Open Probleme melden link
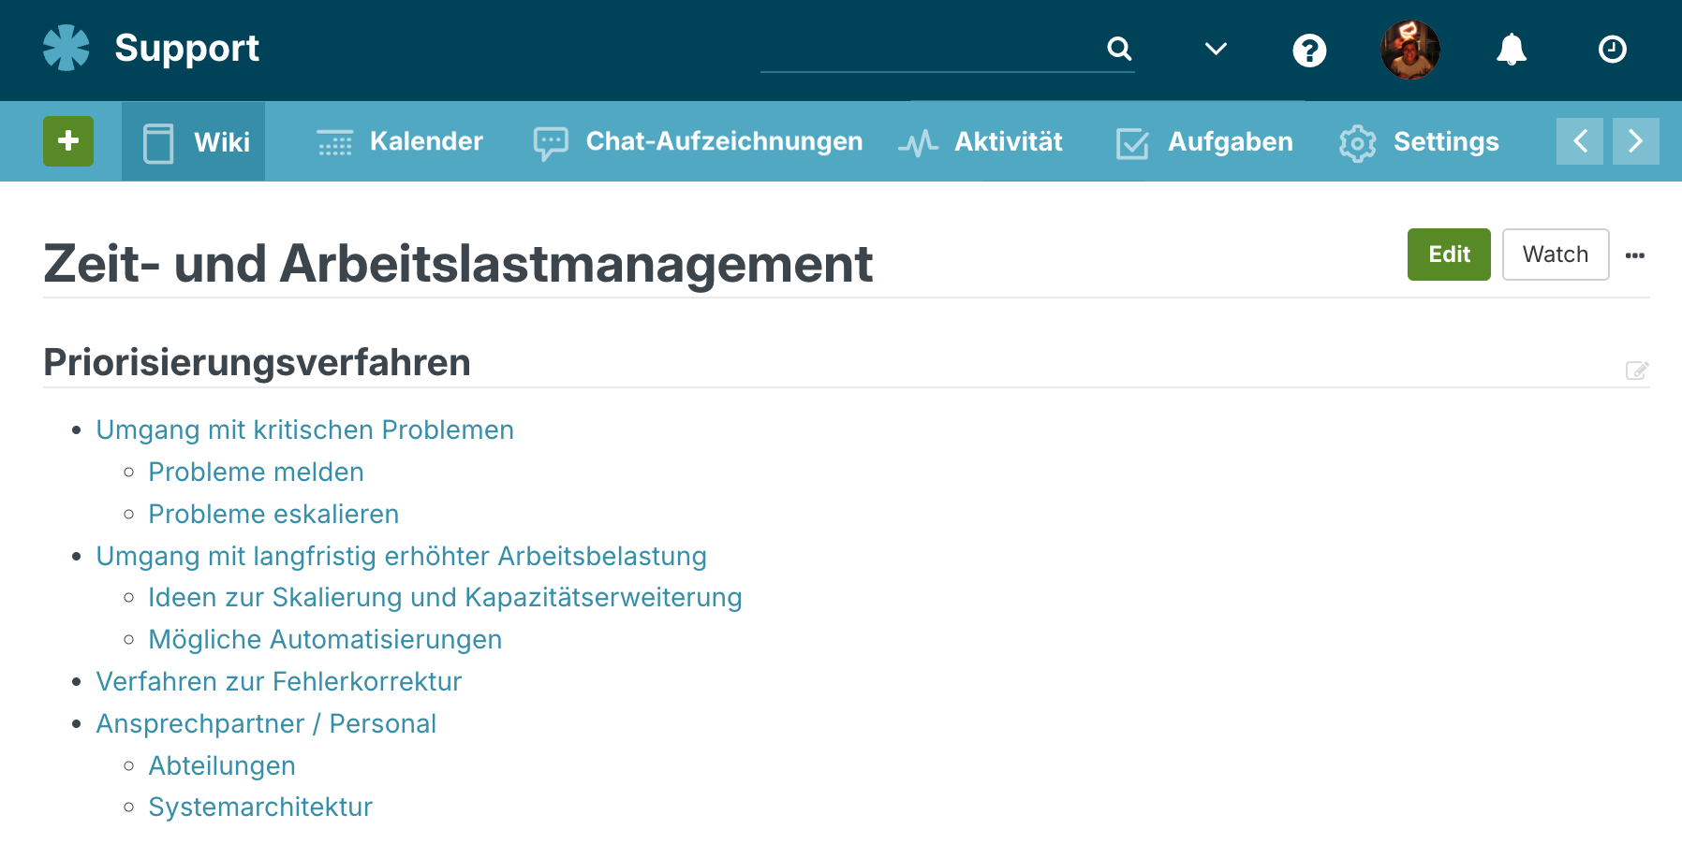 click(x=257, y=472)
